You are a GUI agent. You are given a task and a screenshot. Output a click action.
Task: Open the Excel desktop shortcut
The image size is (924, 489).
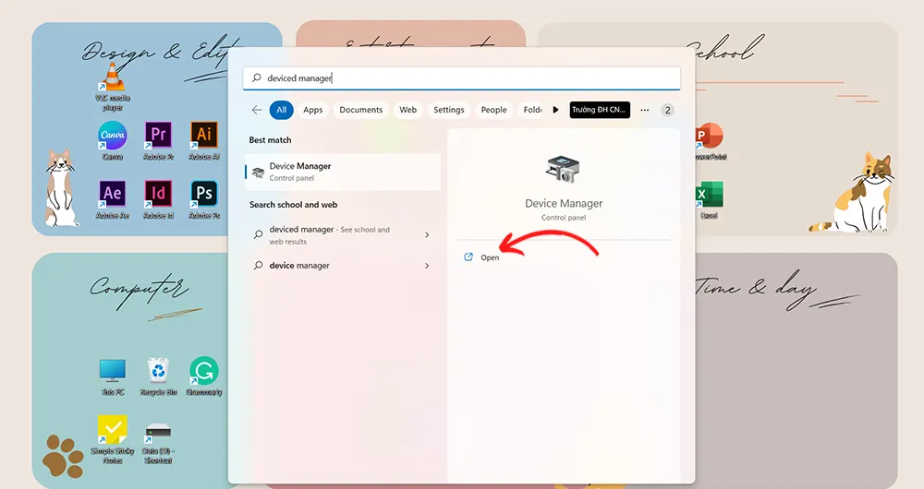pyautogui.click(x=709, y=195)
